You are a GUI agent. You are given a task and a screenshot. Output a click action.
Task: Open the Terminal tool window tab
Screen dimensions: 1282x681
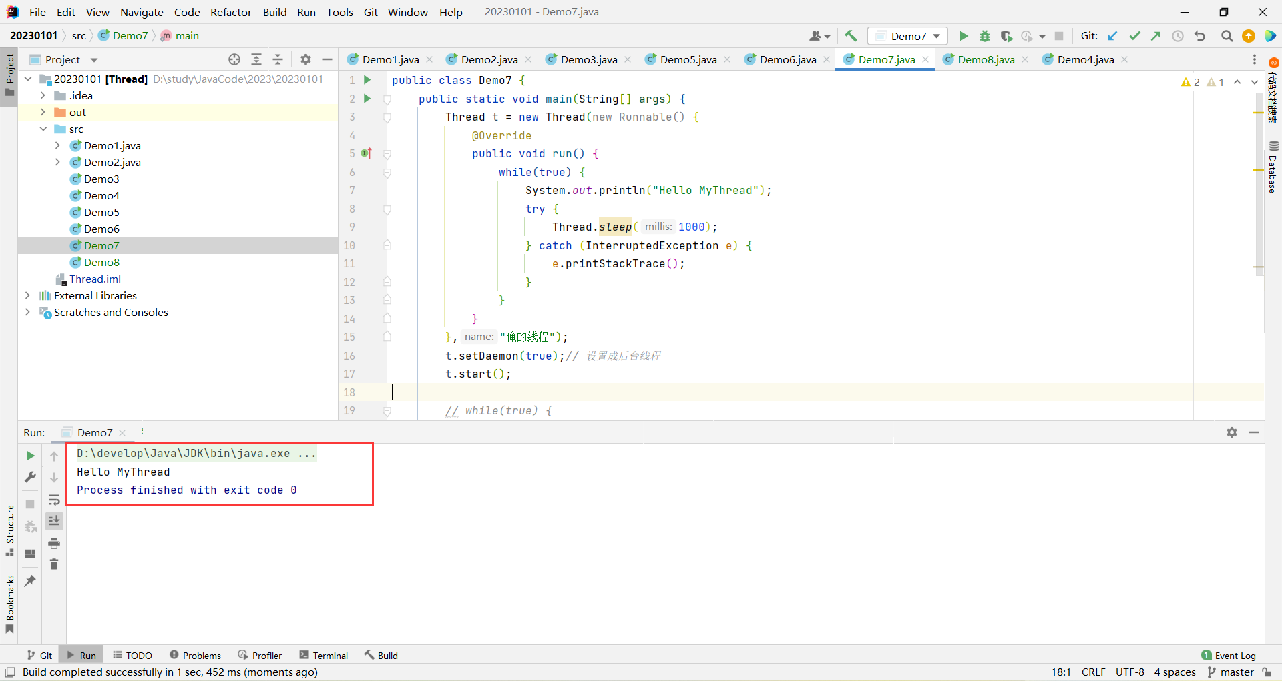click(x=324, y=656)
